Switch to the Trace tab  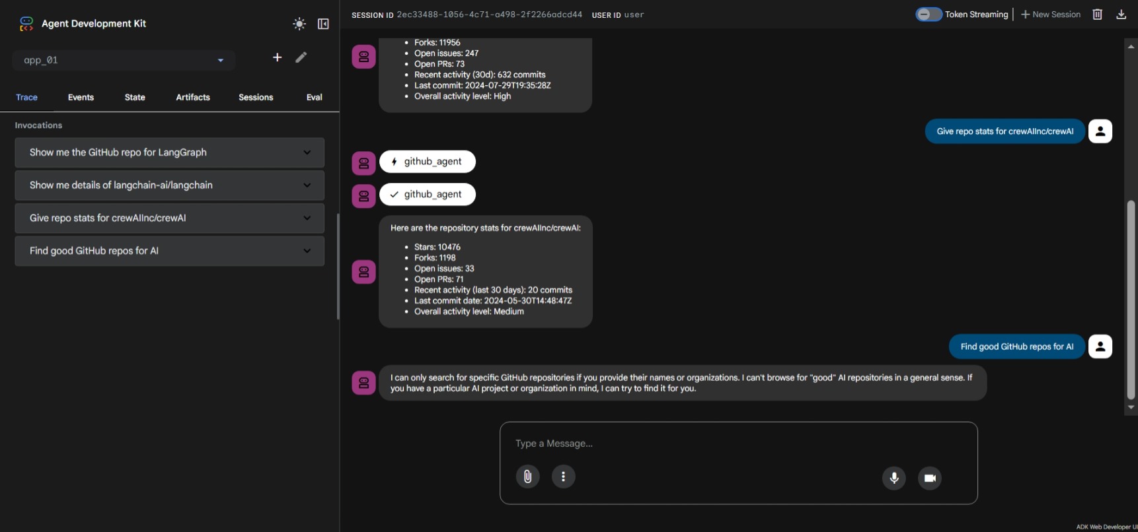coord(26,97)
